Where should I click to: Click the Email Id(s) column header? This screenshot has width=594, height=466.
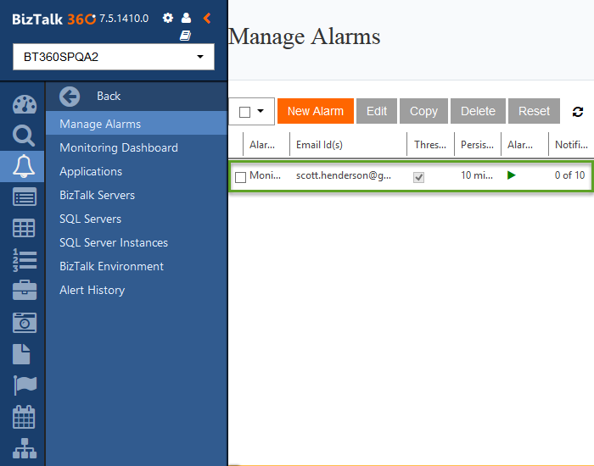319,145
